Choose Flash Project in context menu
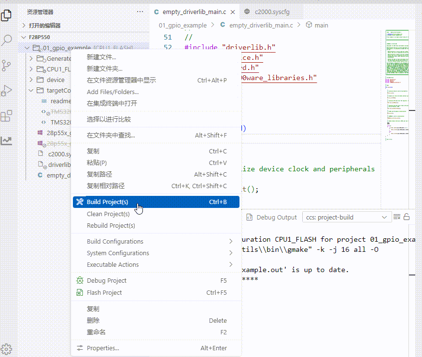 click(156, 292)
